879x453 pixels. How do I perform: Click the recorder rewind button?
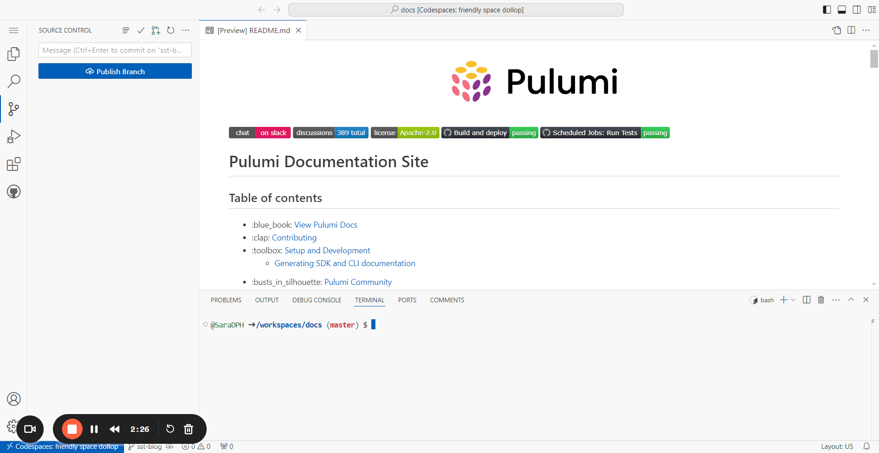pyautogui.click(x=114, y=429)
